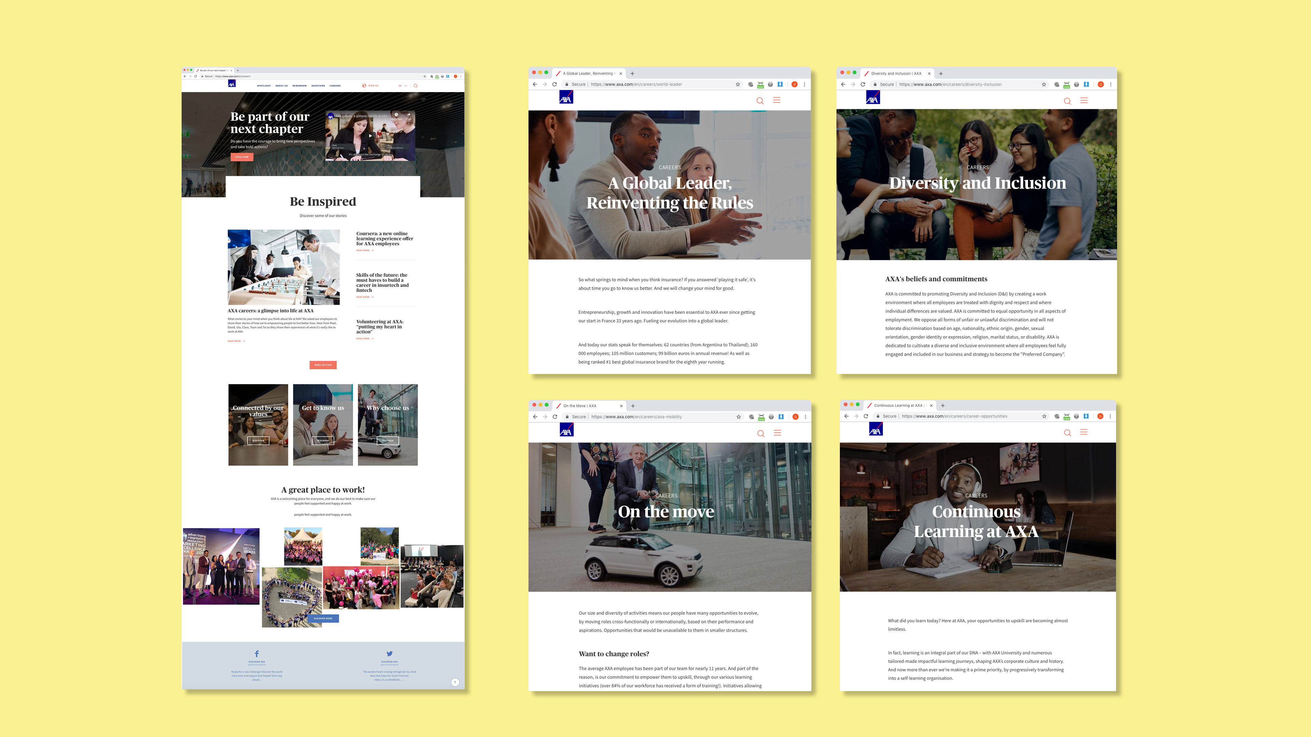1311x737 pixels.
Task: Click the APPLY NOW button
Action: (x=242, y=157)
